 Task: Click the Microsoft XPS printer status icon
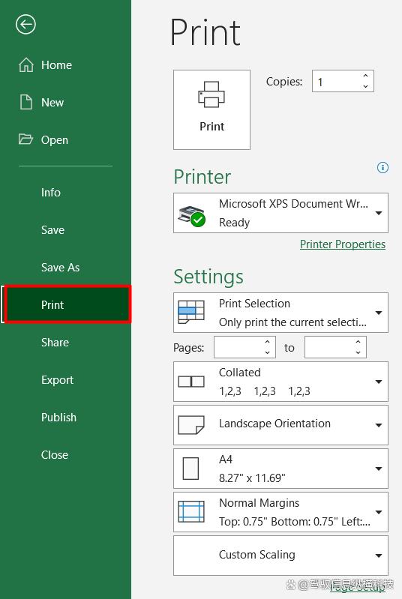[191, 216]
